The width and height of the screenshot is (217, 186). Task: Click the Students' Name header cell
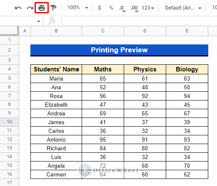click(56, 69)
